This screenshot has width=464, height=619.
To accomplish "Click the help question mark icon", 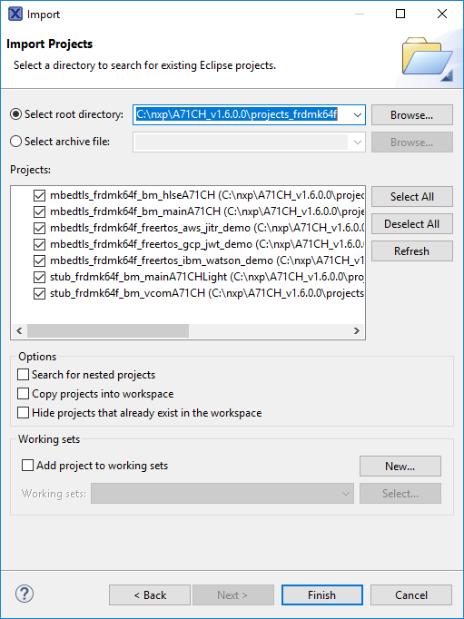I will click(25, 594).
